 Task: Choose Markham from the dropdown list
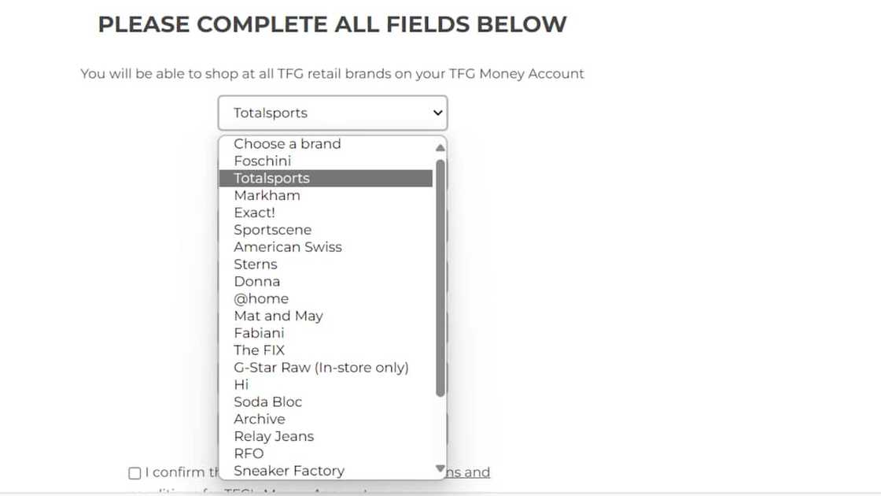click(267, 195)
